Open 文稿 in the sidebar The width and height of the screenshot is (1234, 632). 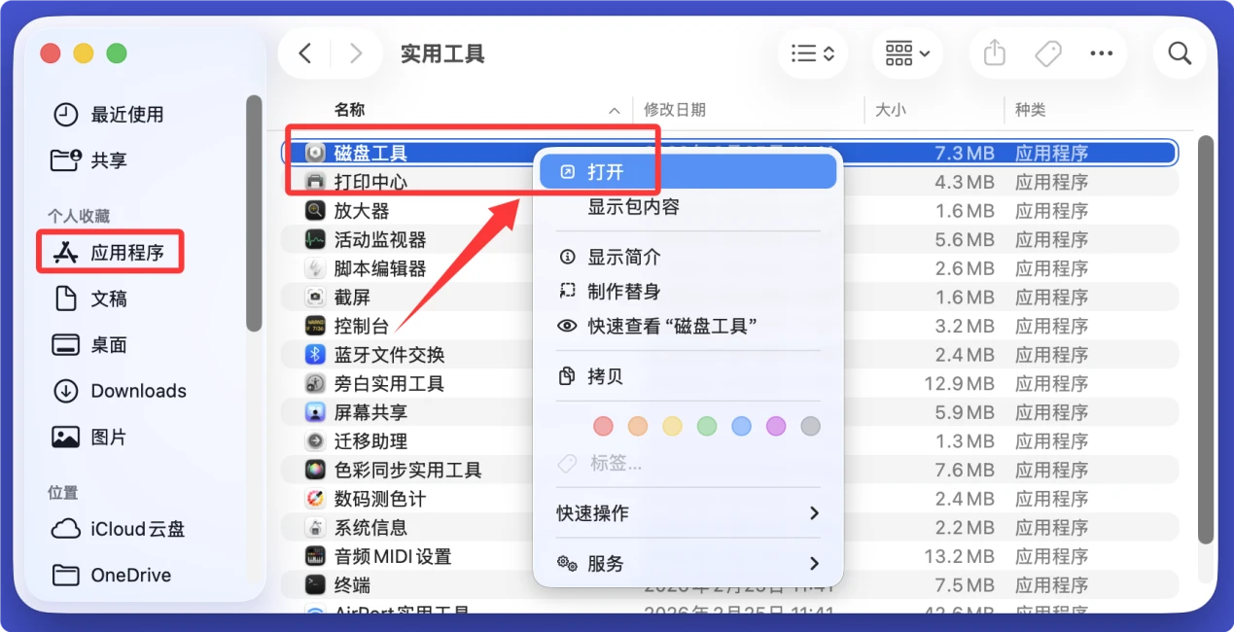(x=89, y=298)
